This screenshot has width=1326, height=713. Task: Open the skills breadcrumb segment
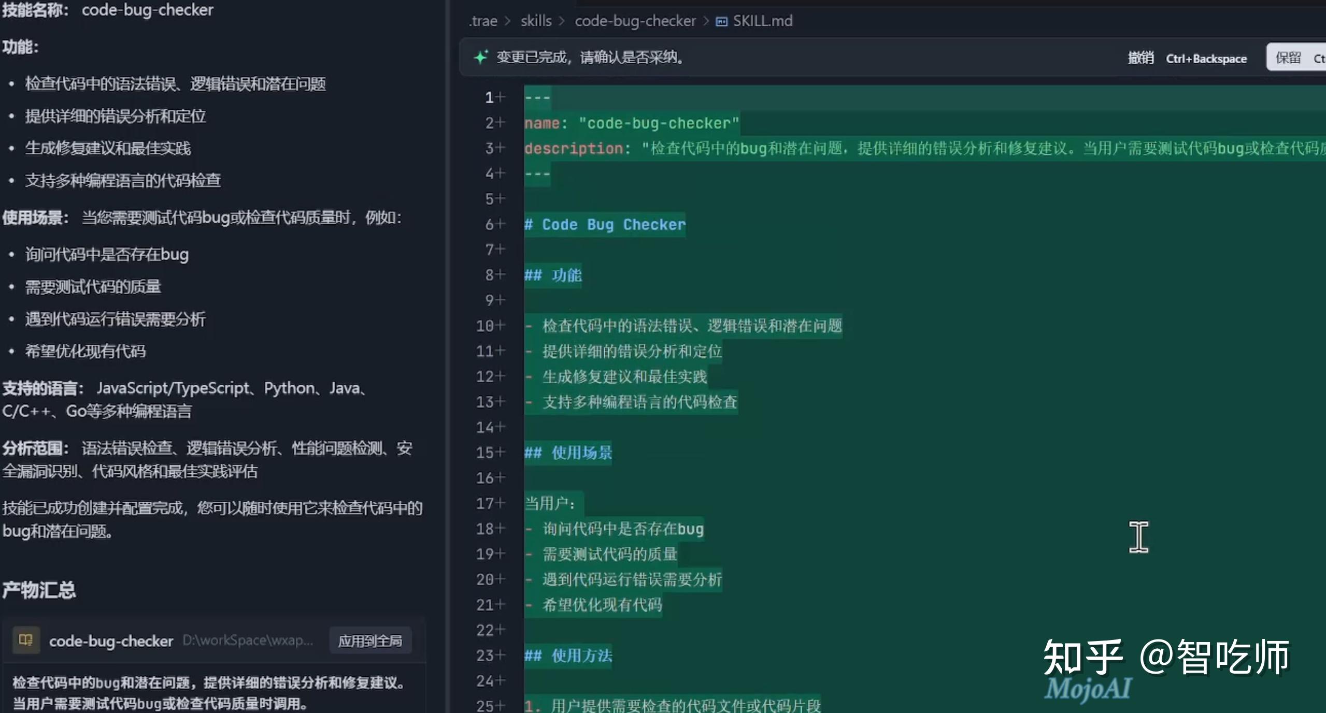click(536, 21)
